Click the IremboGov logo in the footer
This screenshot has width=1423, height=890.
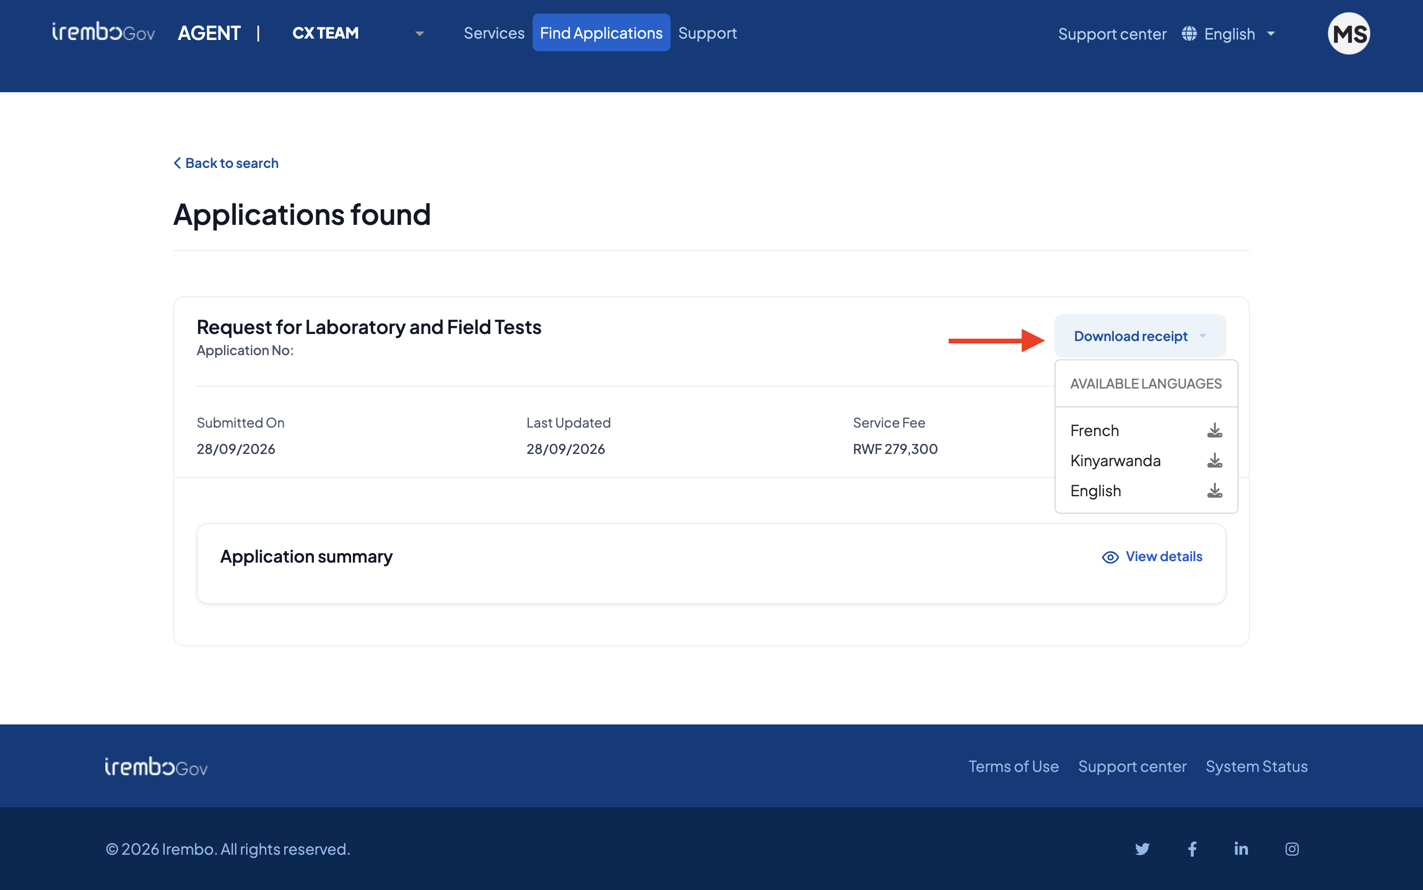tap(156, 766)
